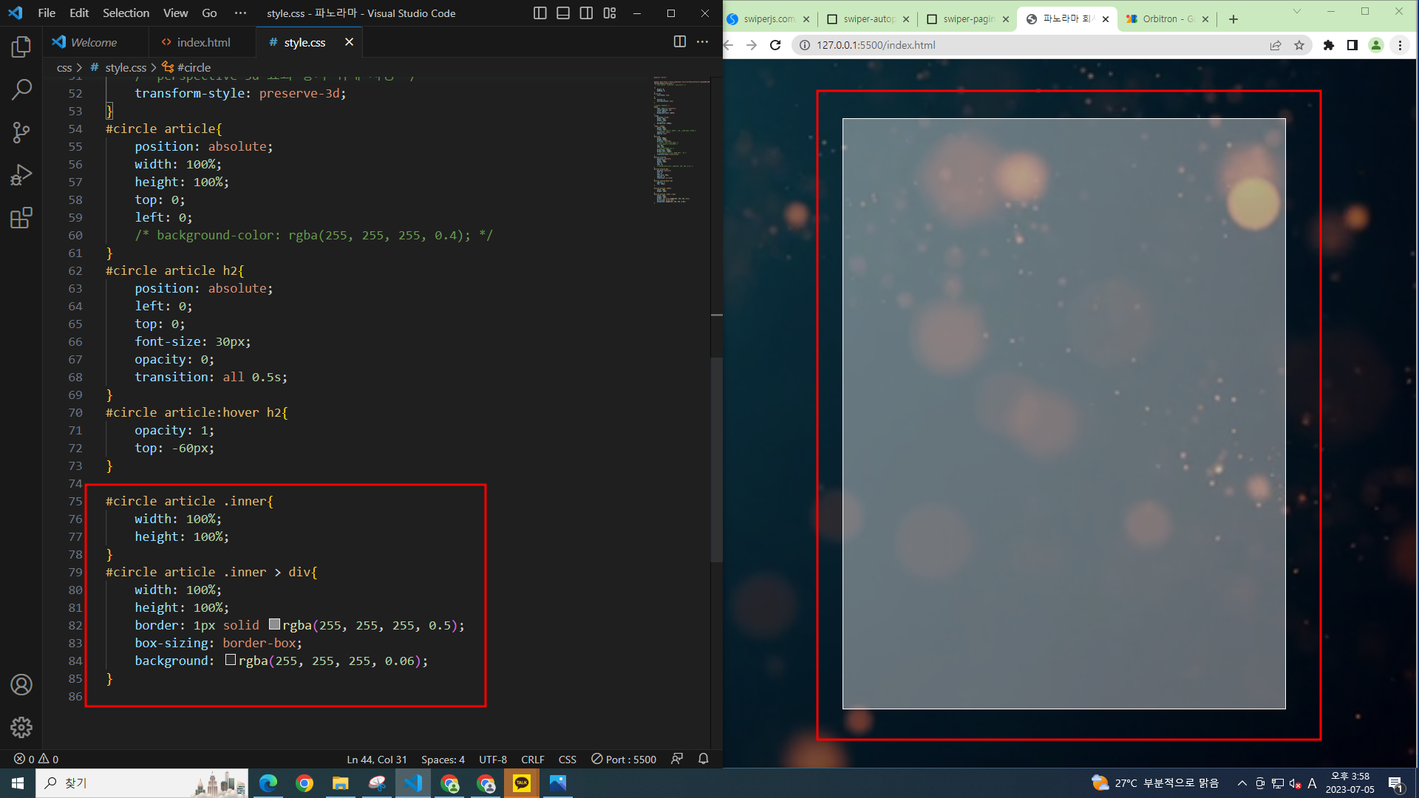Click the Spaces: 4 indentation setting
This screenshot has width=1419, height=798.
(x=443, y=759)
